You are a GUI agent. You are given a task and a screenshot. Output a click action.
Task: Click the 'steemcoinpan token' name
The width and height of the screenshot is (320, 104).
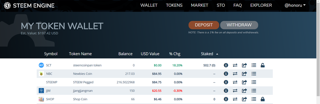pyautogui.click(x=87, y=65)
